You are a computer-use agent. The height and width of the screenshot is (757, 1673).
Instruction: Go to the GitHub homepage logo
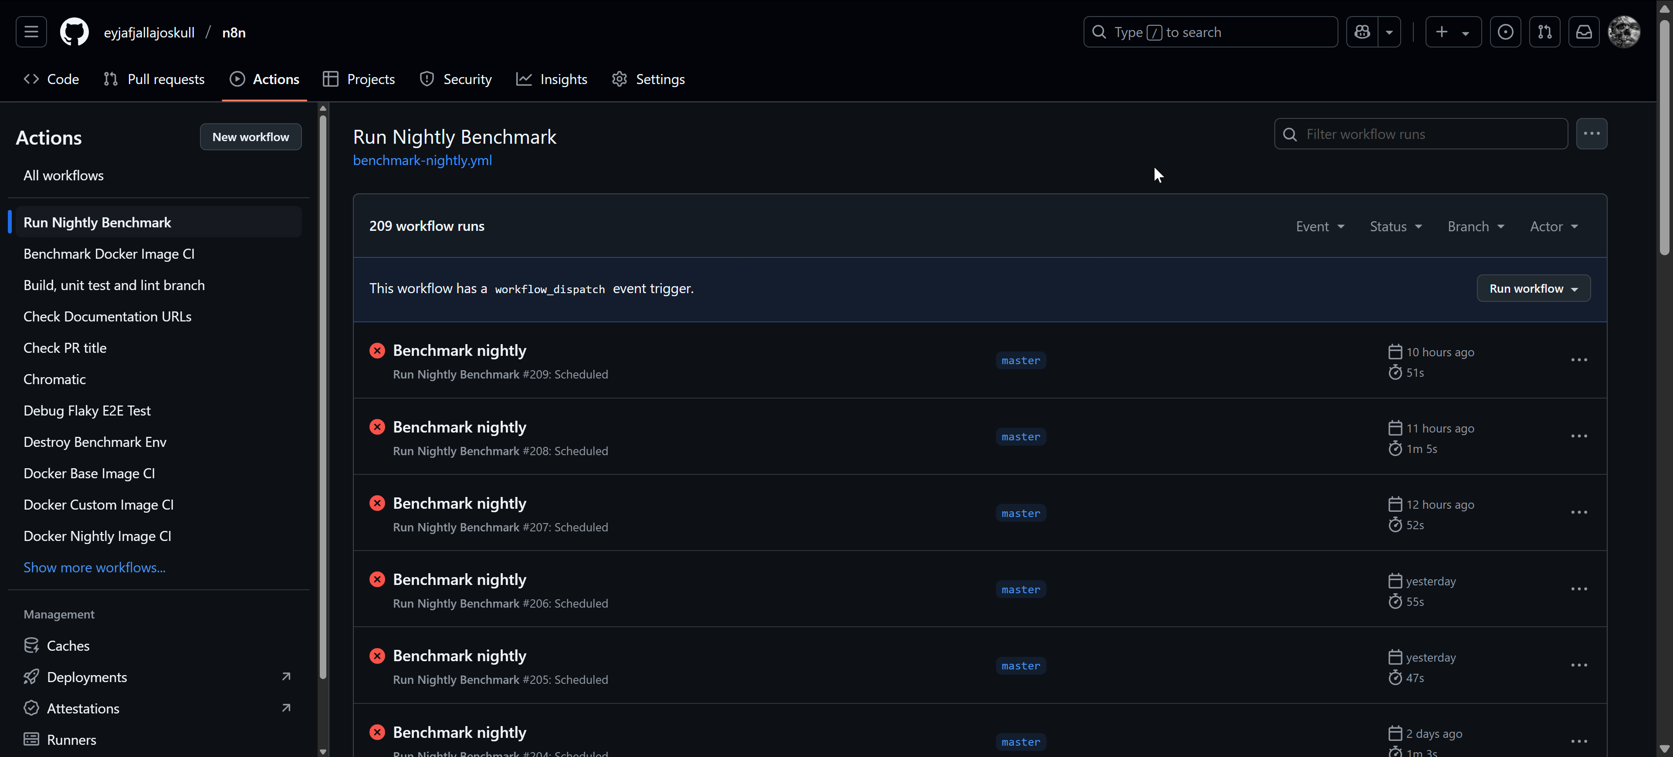pyautogui.click(x=74, y=32)
